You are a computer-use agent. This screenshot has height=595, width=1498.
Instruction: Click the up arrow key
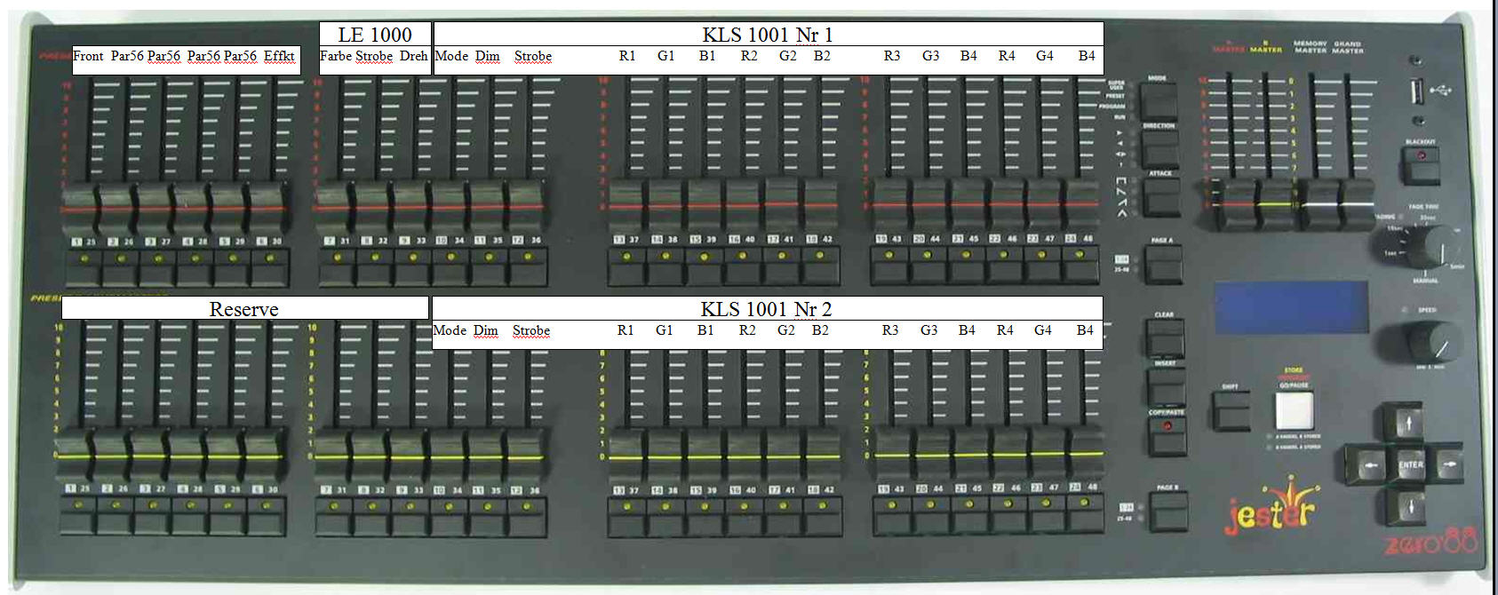pos(1407,423)
